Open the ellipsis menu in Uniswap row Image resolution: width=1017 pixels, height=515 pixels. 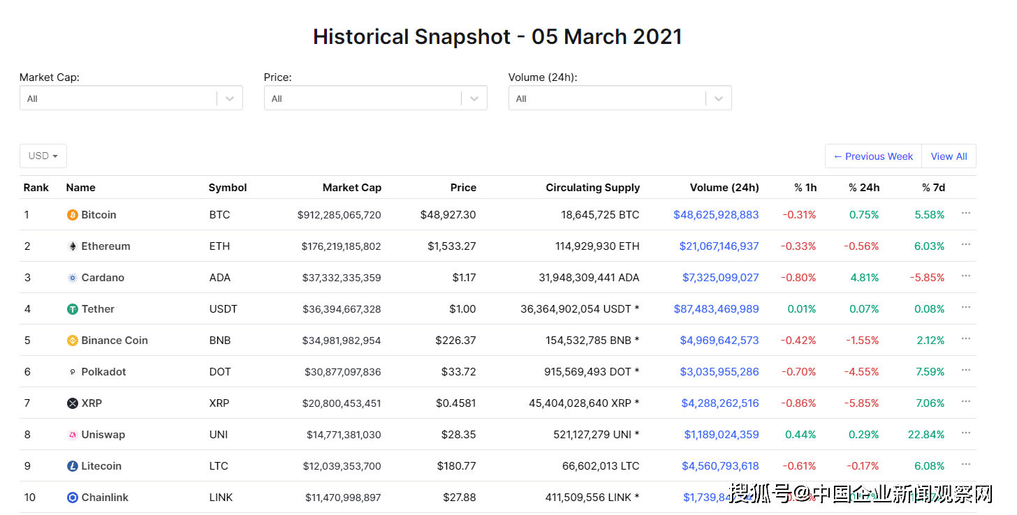pos(966,433)
